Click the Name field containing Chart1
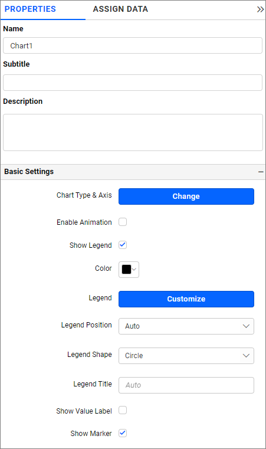Image resolution: width=266 pixels, height=449 pixels. click(133, 45)
